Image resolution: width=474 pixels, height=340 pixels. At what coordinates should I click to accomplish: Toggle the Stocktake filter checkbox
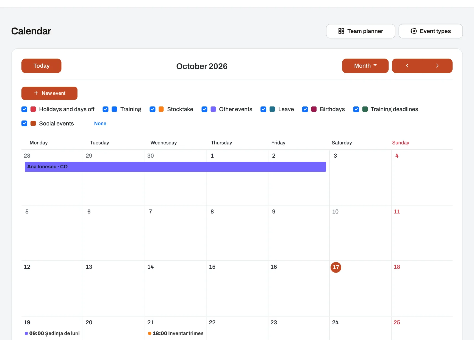pos(153,109)
